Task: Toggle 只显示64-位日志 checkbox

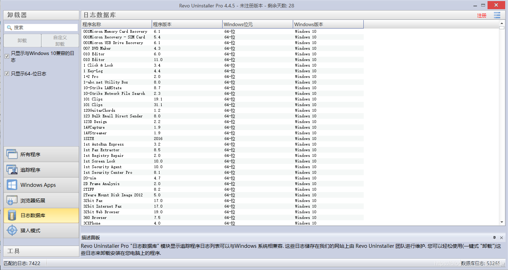Action: (7, 74)
